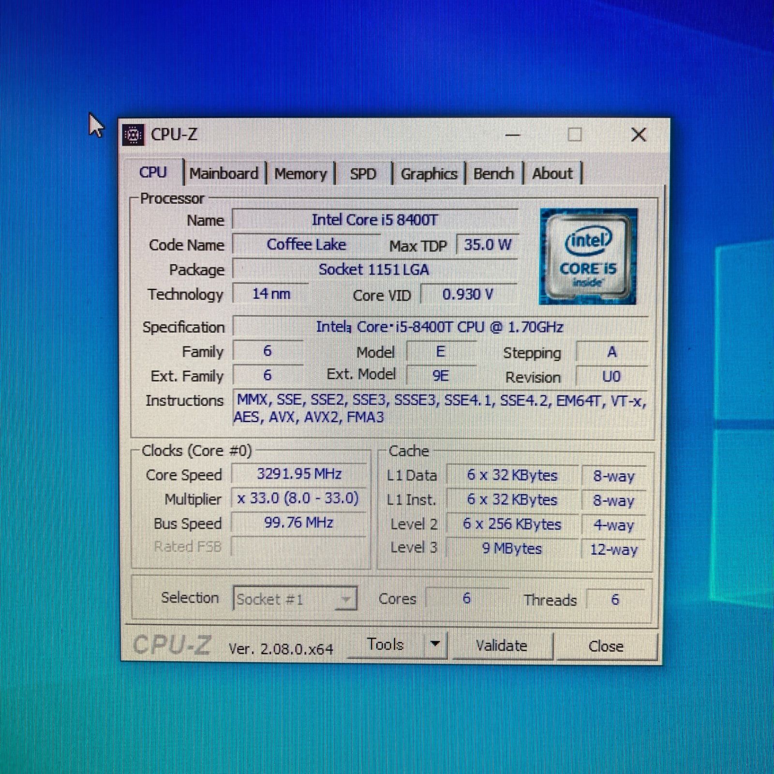Click the Close button at bottom

click(606, 646)
